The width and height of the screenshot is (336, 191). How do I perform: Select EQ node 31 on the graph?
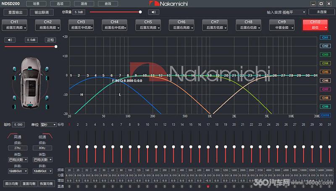(315, 76)
